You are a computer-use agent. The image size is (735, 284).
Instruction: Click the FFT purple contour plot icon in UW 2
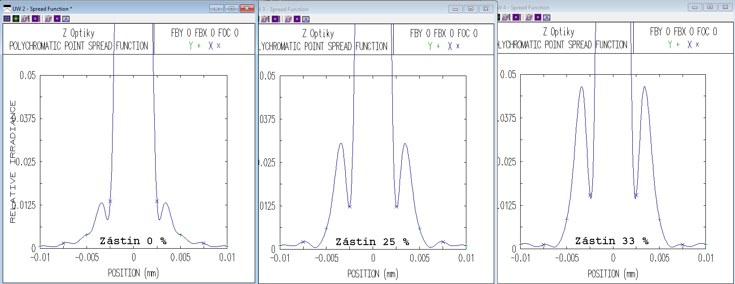tap(36, 18)
